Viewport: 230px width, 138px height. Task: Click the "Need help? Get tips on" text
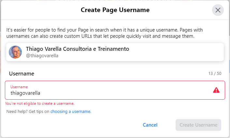point(28,112)
